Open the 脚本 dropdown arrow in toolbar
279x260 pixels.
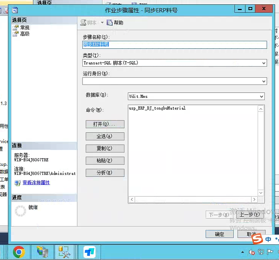102,23
